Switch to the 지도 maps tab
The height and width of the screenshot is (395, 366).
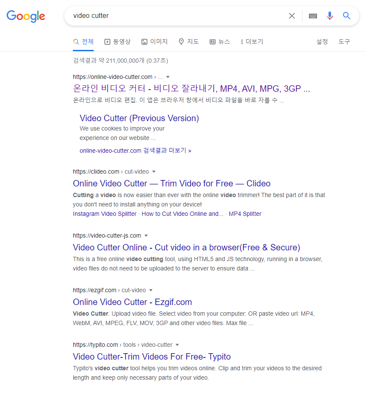pos(189,41)
